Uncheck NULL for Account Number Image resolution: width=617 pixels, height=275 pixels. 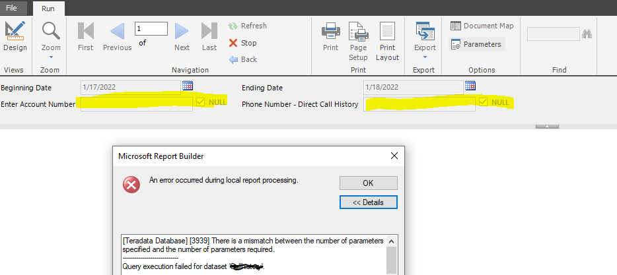[x=201, y=102]
